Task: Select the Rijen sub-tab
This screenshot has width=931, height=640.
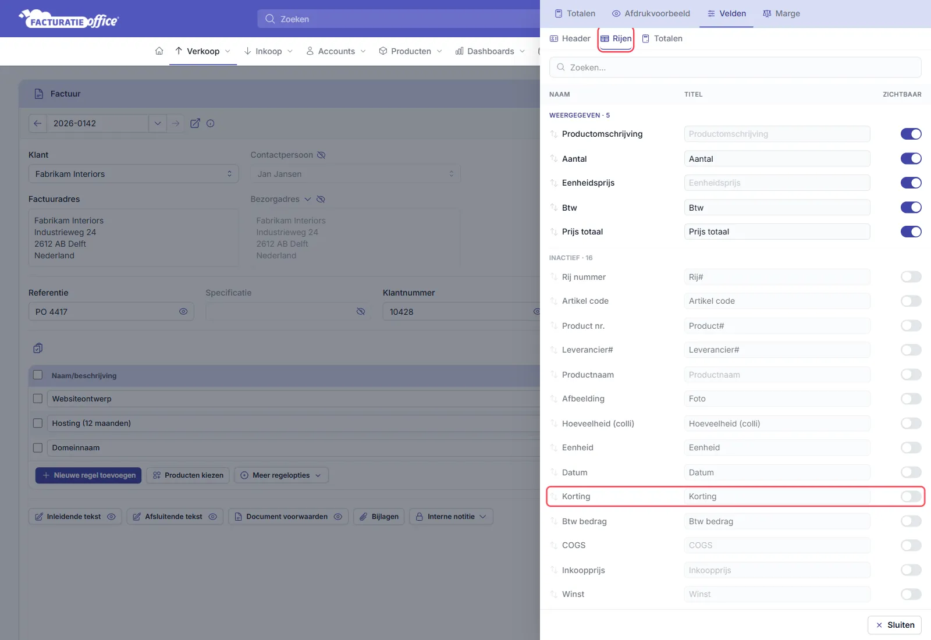Action: [x=616, y=38]
